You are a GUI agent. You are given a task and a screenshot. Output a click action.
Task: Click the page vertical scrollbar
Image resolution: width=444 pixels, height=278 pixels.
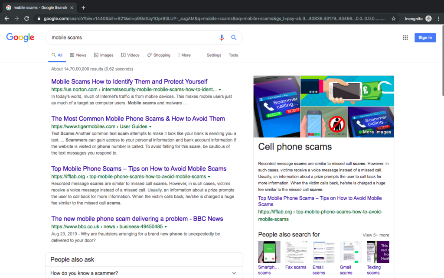pyautogui.click(x=443, y=61)
